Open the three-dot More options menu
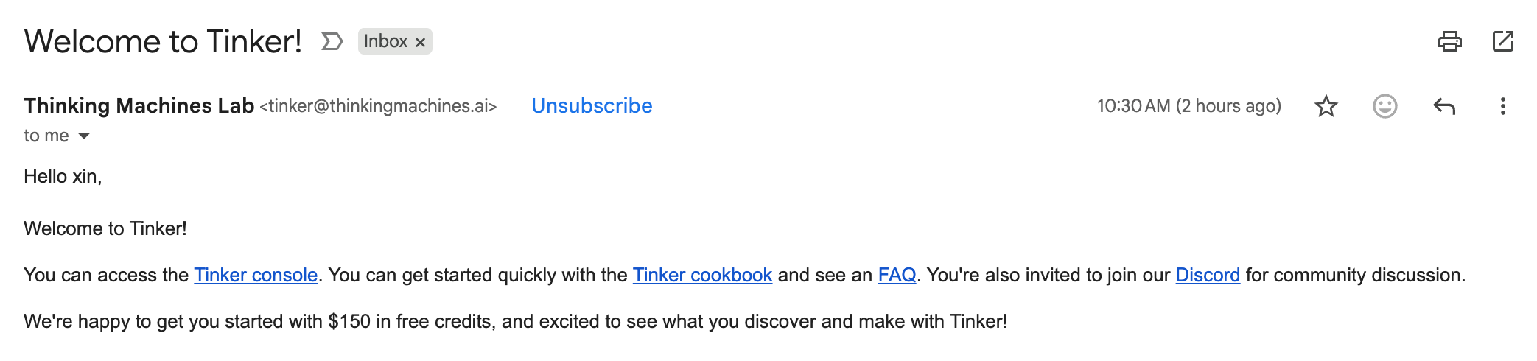 click(x=1502, y=106)
